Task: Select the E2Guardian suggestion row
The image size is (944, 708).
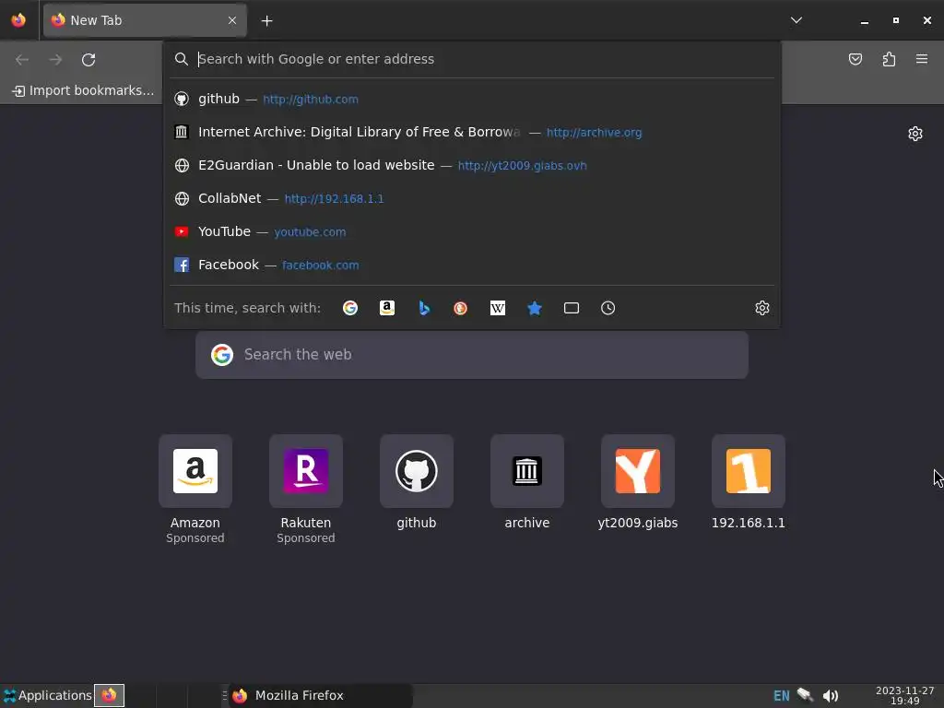Action: coord(472,165)
